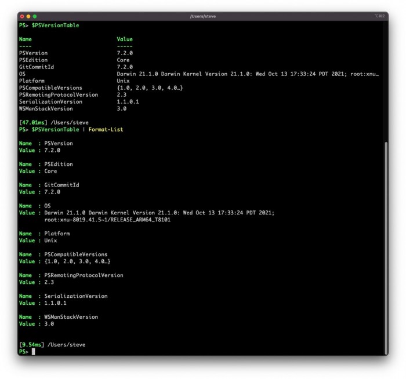Click the Value column header in table
The width and height of the screenshot is (406, 379).
pos(125,39)
